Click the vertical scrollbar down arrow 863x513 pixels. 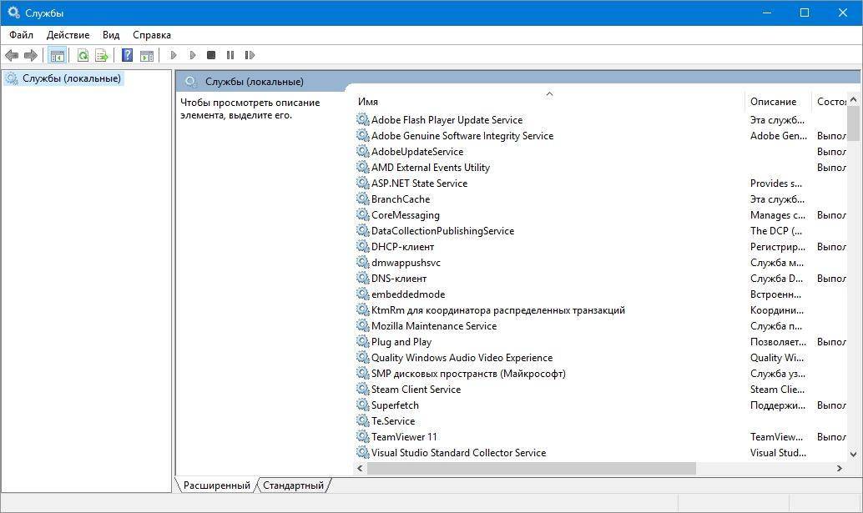pyautogui.click(x=853, y=454)
